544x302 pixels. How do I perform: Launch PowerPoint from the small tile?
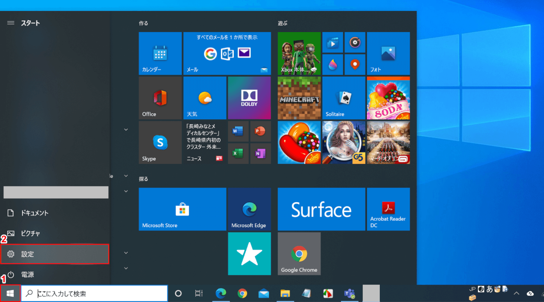[x=260, y=131]
